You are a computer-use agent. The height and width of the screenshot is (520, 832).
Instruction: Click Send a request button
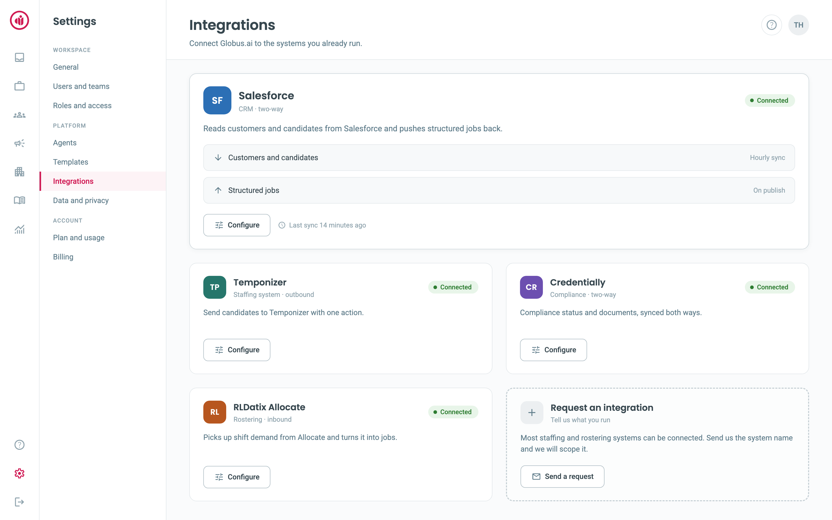[562, 476]
